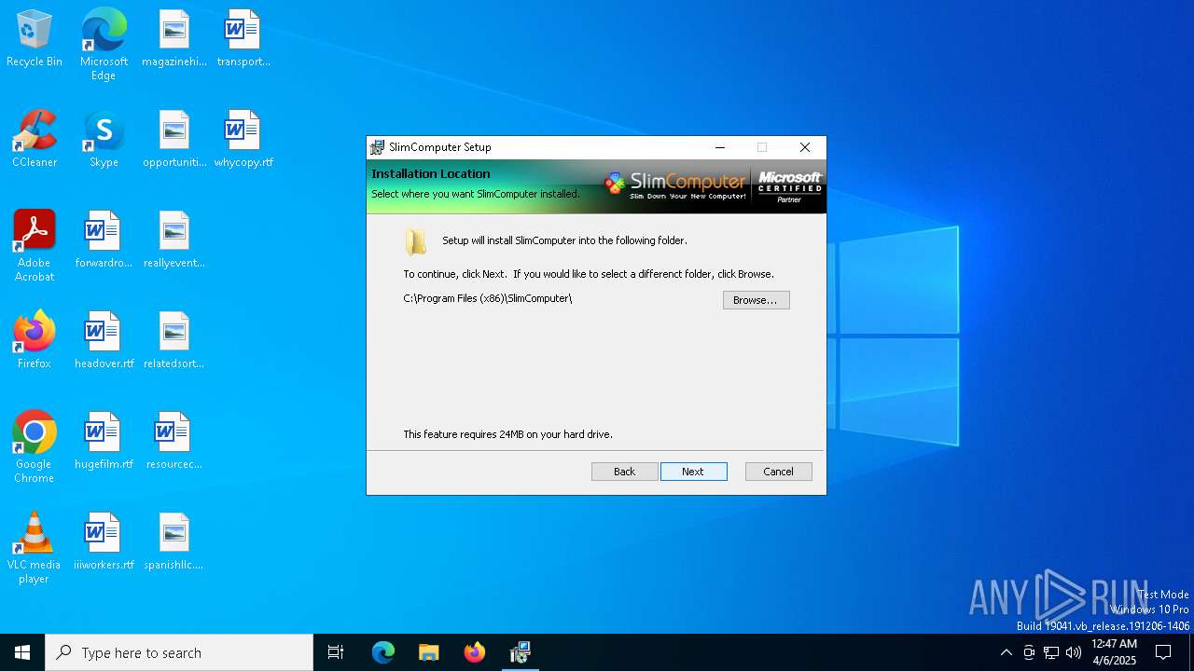Click the SlimComputer Setup title bar icon
Image resolution: width=1194 pixels, height=671 pixels.
click(x=377, y=147)
